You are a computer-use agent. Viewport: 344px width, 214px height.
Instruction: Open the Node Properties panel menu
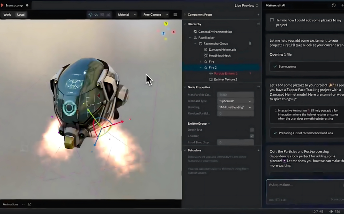[x=259, y=87]
